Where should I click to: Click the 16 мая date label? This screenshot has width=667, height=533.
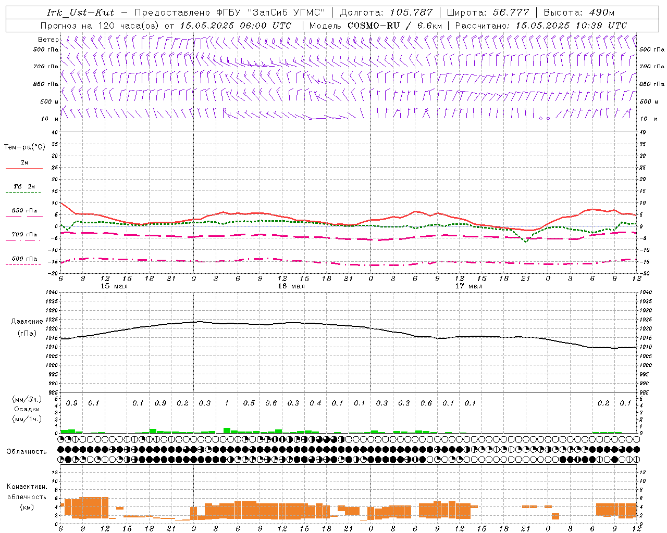pos(291,286)
